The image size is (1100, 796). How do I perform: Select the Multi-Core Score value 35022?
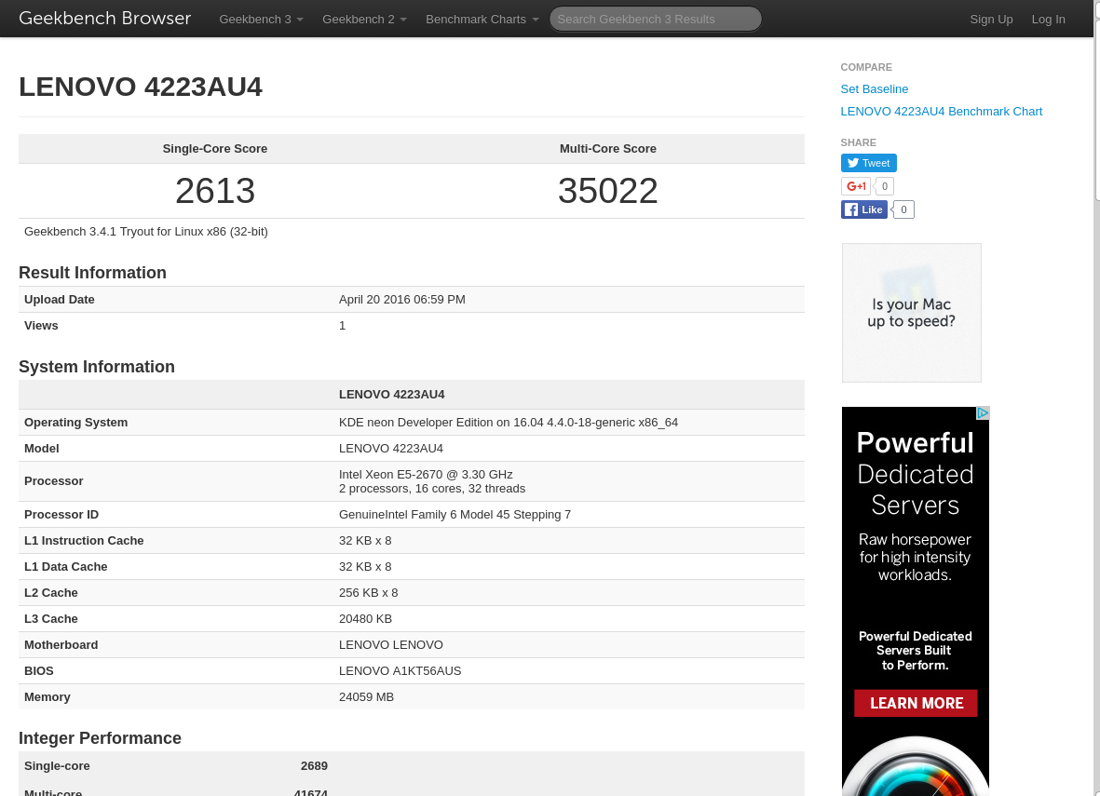pos(607,191)
